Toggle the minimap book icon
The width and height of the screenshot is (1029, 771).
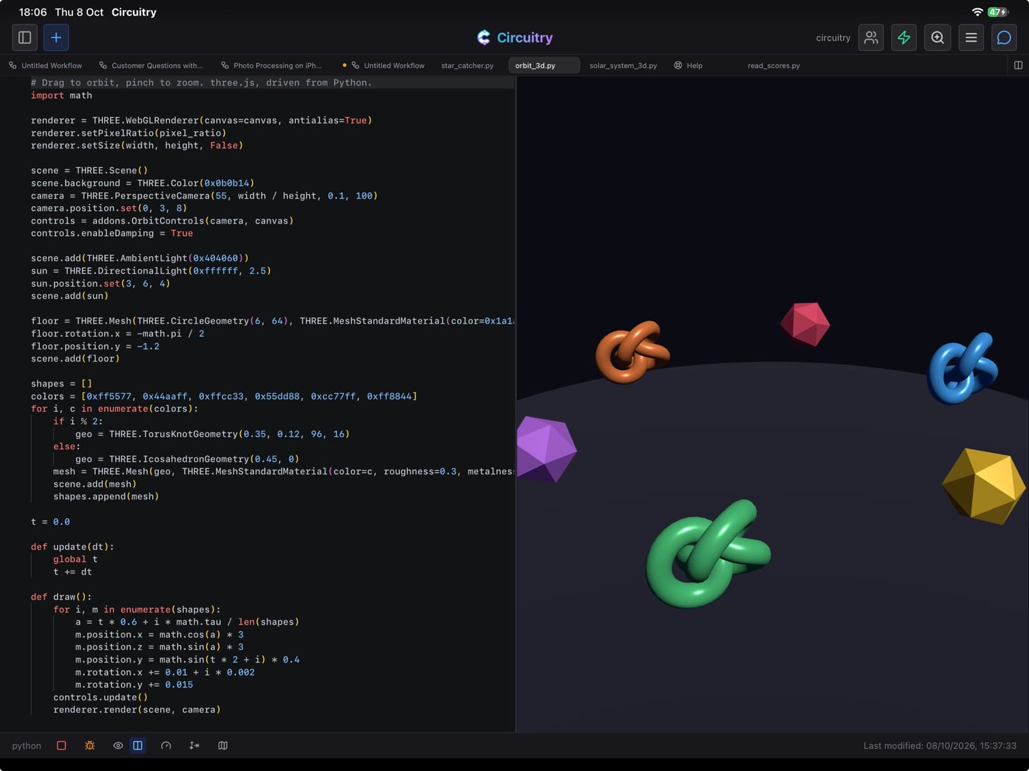[x=223, y=745]
